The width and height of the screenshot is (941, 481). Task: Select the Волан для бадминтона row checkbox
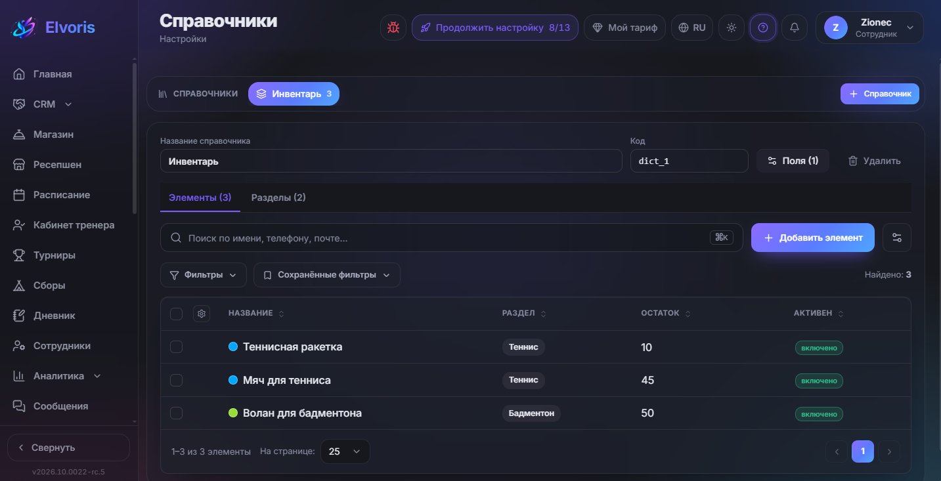[176, 413]
